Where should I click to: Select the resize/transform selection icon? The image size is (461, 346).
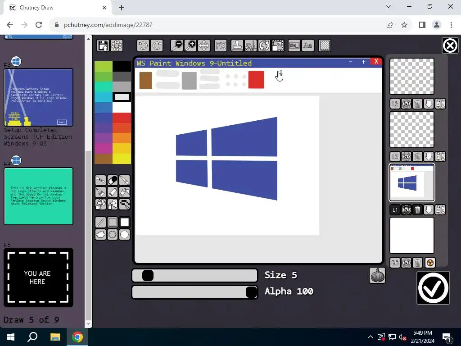[277, 46]
